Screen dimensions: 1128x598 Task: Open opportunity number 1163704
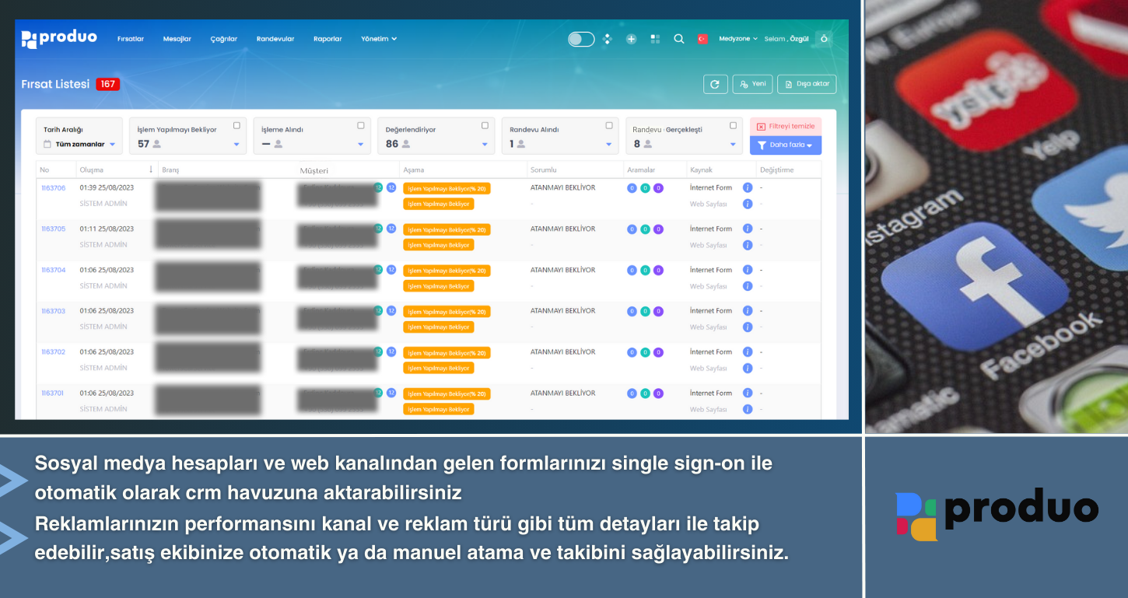click(x=54, y=270)
